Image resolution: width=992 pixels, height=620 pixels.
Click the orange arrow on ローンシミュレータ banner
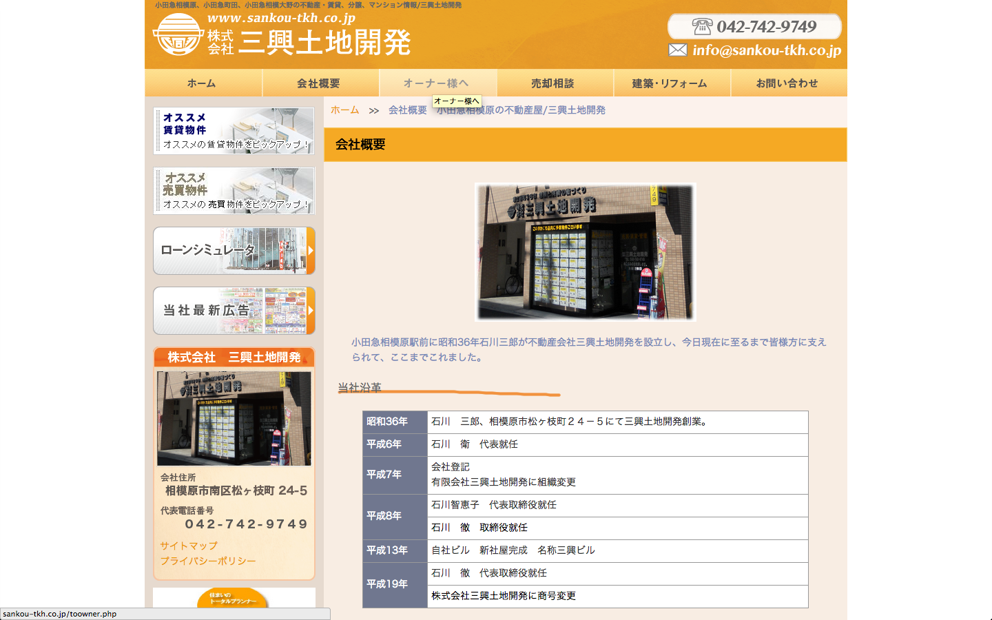click(311, 251)
